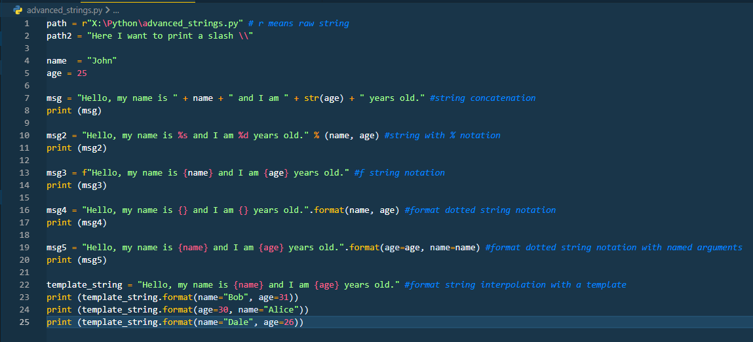Select line number 4 in the gutter
Image resolution: width=753 pixels, height=342 pixels.
point(26,61)
